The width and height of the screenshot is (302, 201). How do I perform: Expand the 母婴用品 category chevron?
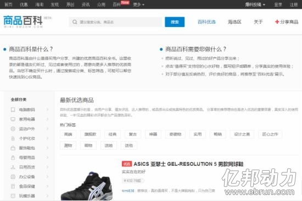tap(47, 157)
